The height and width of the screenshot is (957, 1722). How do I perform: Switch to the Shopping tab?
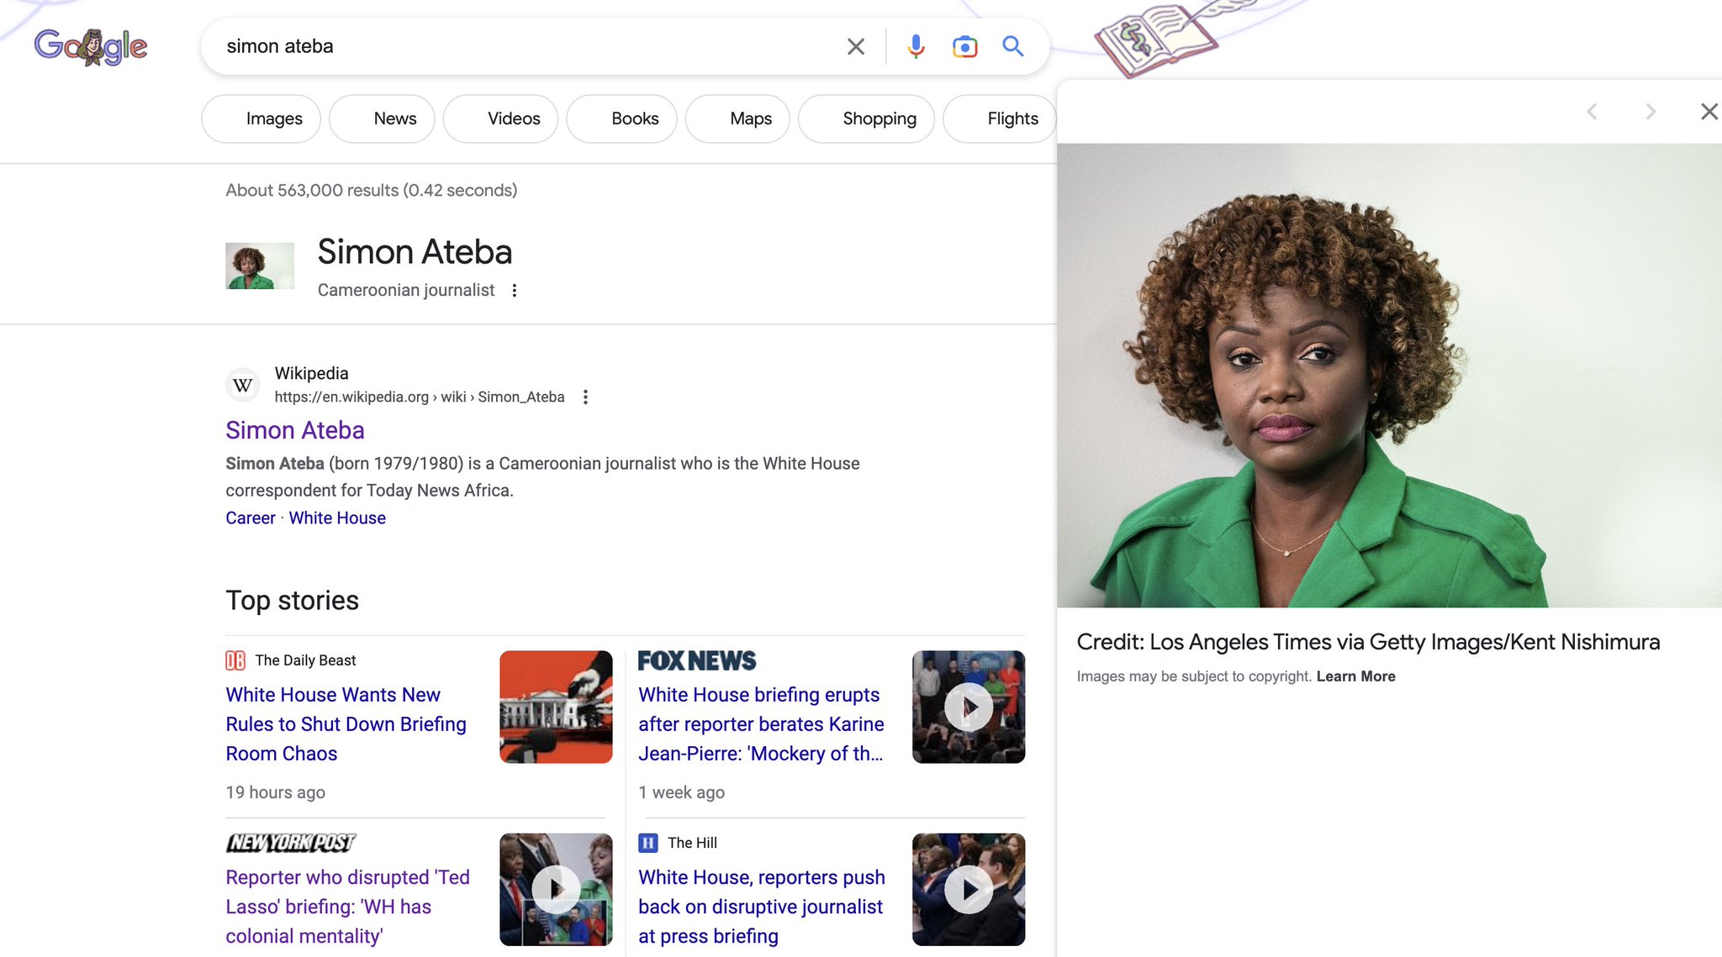coord(866,118)
